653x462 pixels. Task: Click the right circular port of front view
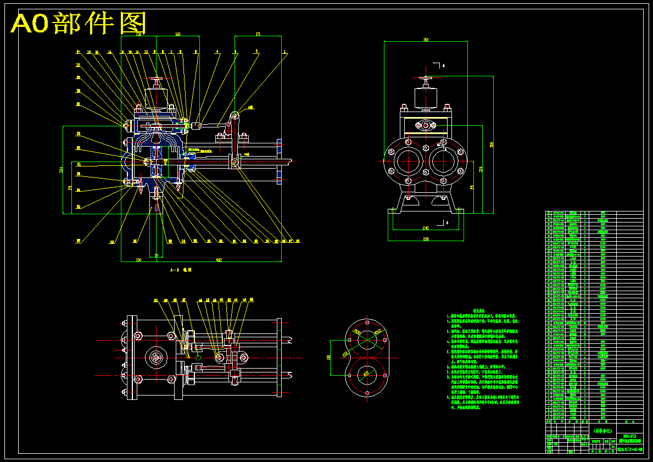[x=444, y=160]
